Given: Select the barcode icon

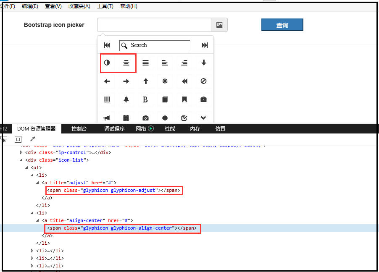Looking at the screenshot, I should 107,99.
